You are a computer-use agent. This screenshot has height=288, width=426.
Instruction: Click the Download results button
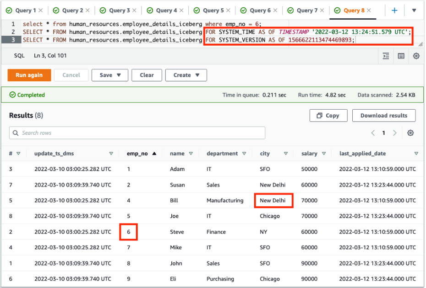point(383,116)
